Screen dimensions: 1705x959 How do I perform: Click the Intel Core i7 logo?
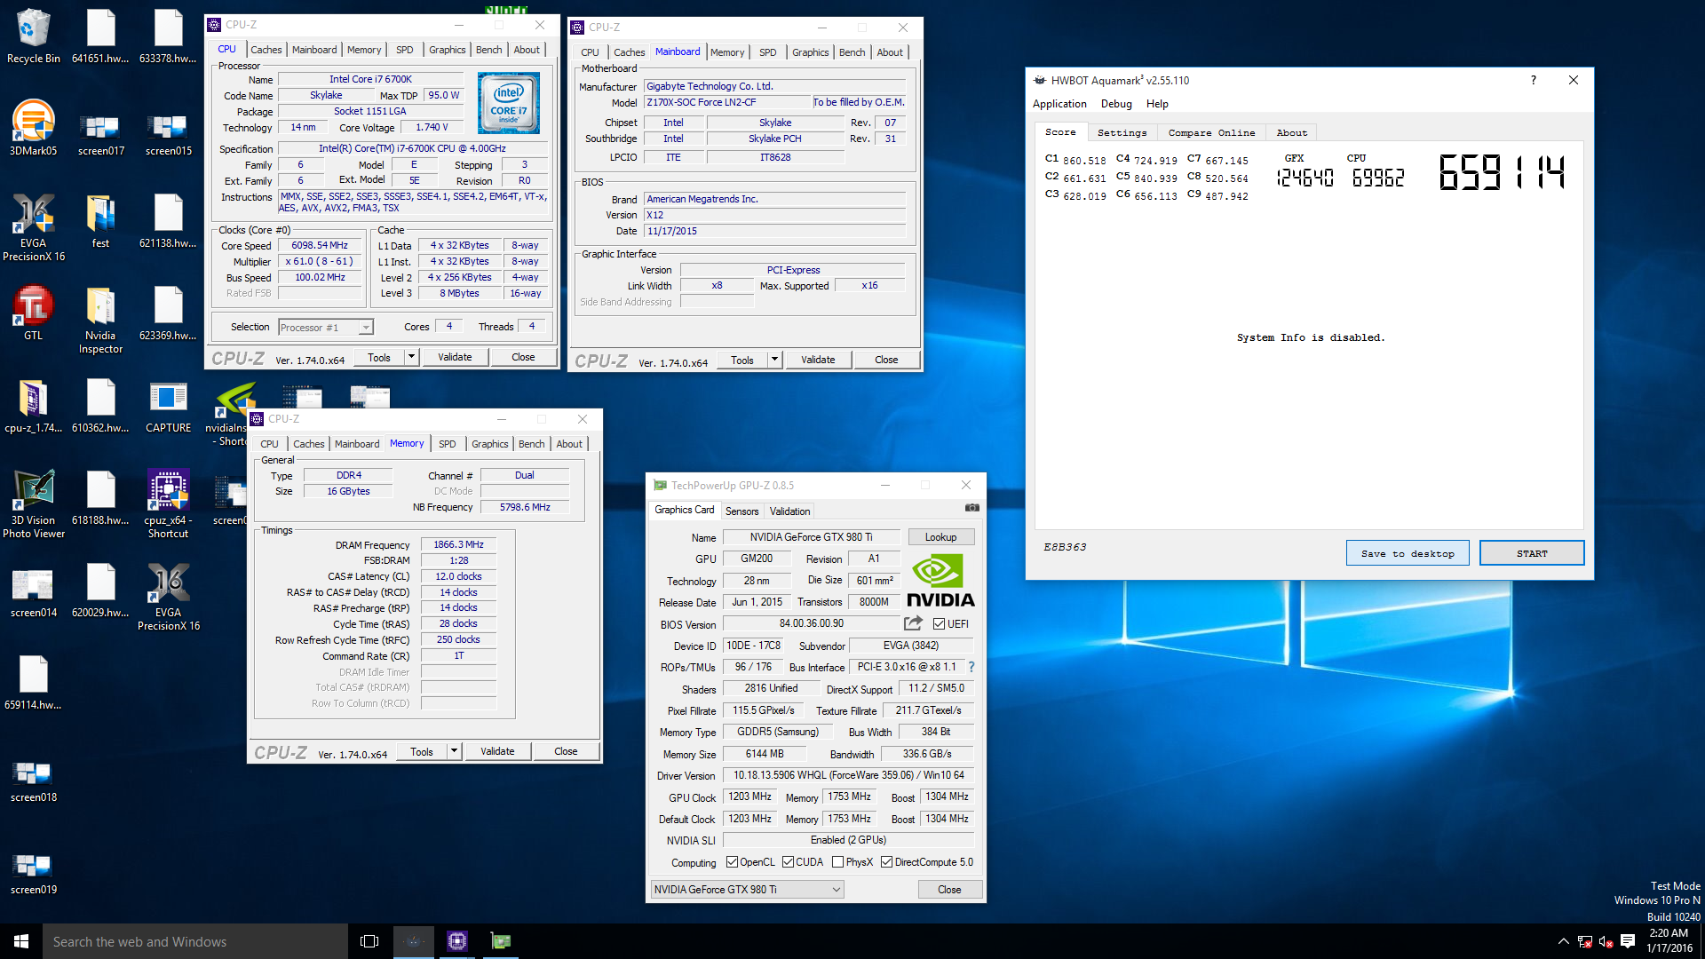point(508,104)
